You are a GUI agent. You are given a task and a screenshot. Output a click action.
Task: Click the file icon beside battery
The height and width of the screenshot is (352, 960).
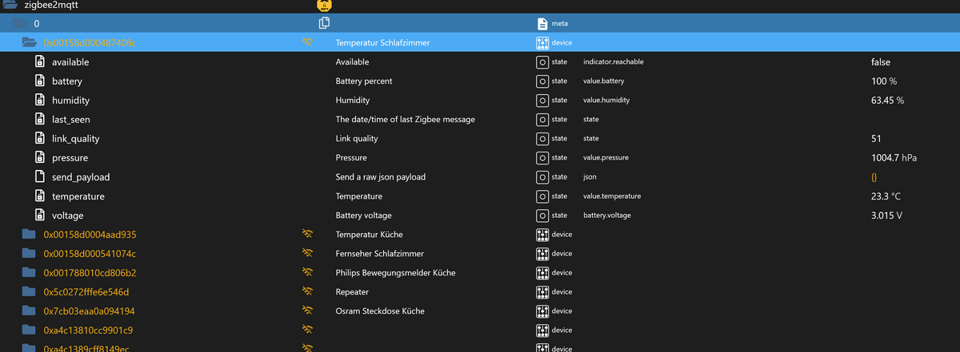39,81
